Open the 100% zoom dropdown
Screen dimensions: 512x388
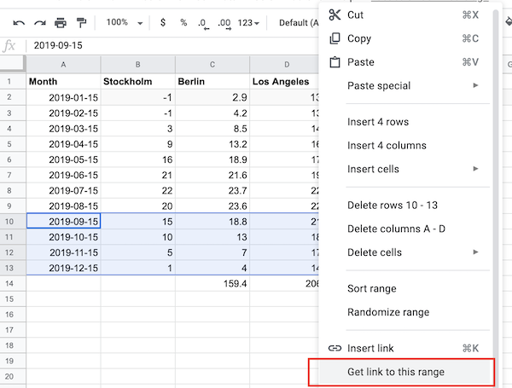(x=123, y=22)
